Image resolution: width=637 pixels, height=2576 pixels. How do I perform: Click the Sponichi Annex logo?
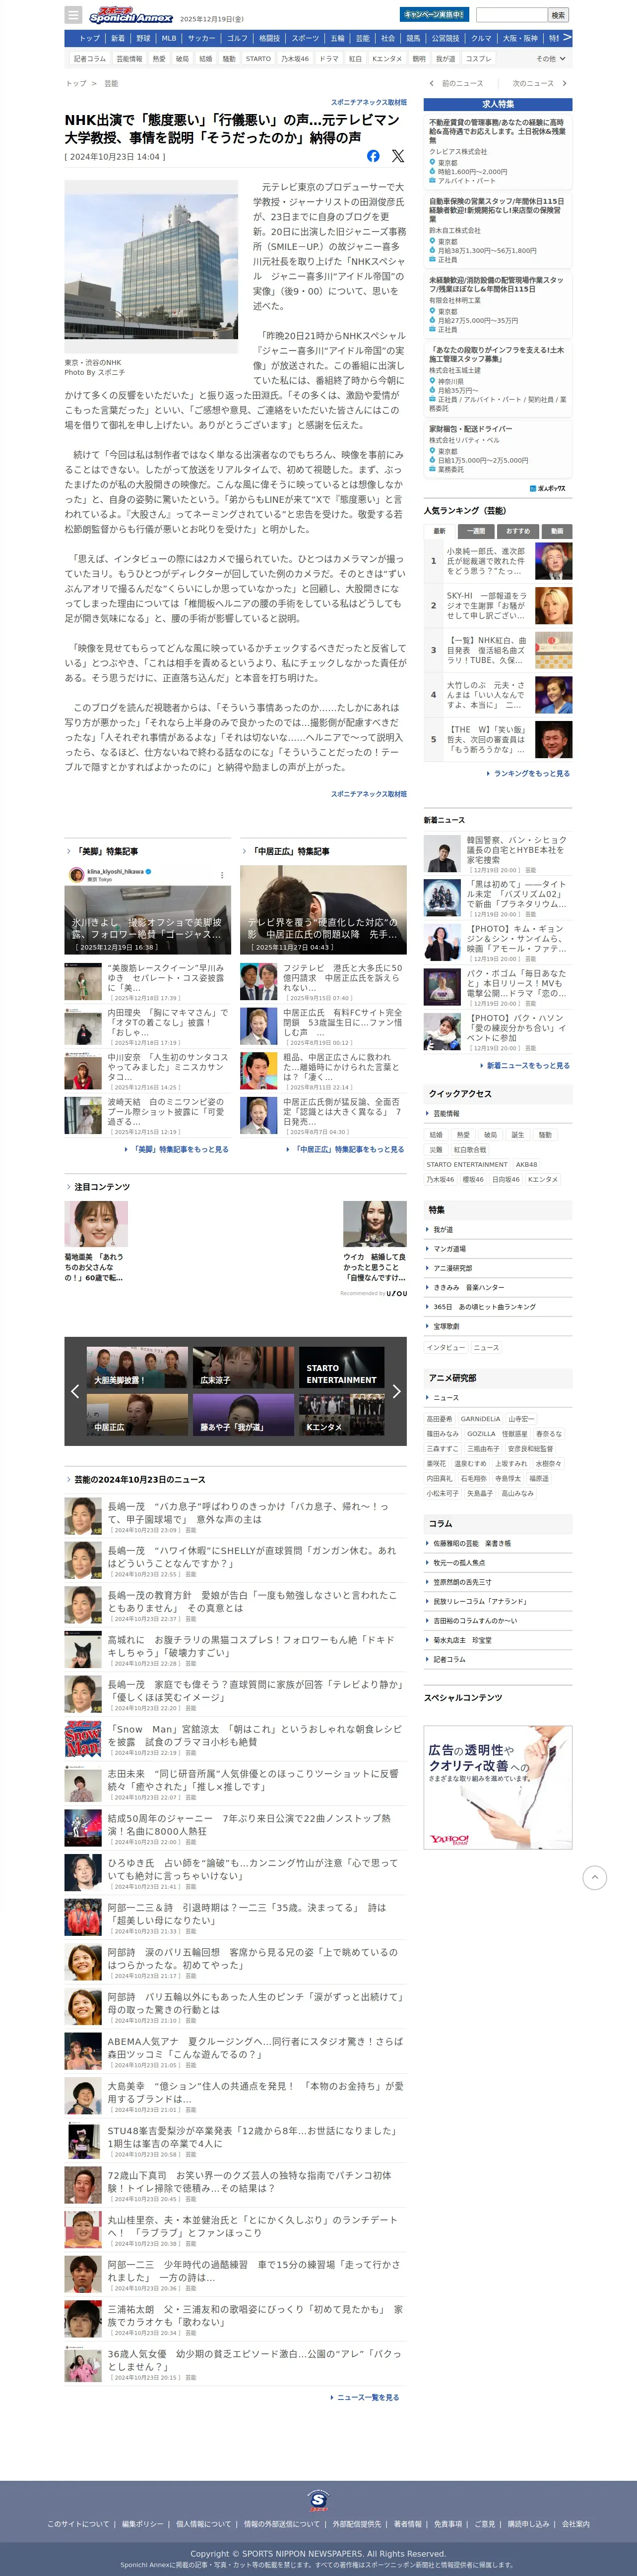[x=131, y=15]
